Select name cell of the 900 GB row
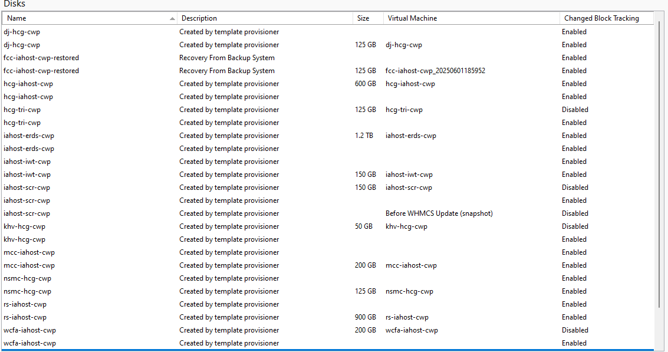Image resolution: width=668 pixels, height=352 pixels. (25, 317)
